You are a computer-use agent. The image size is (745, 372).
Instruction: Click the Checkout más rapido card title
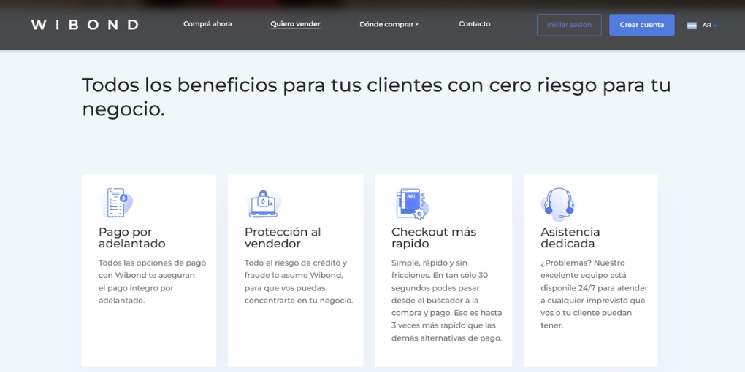click(x=434, y=238)
